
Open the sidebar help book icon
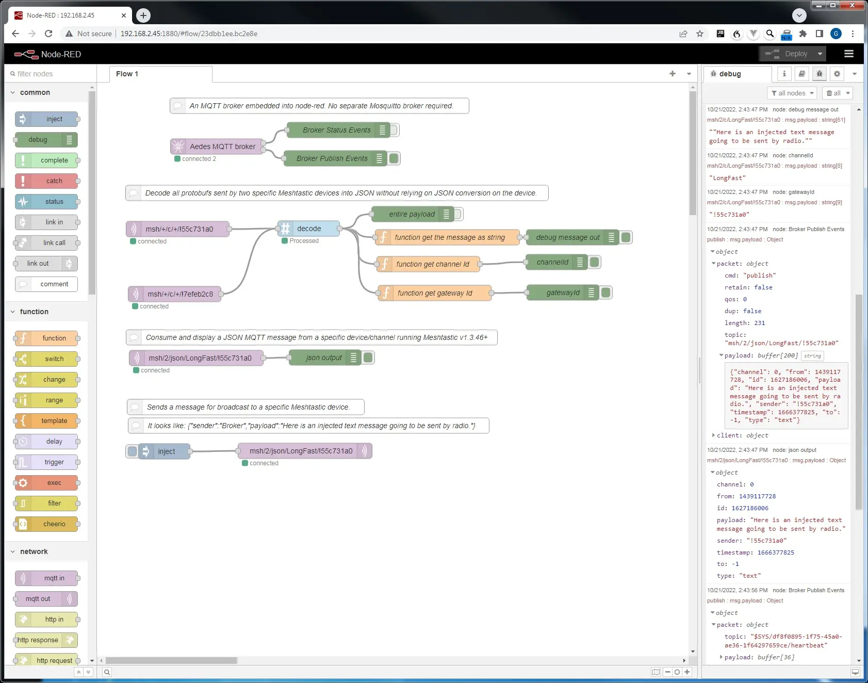801,74
